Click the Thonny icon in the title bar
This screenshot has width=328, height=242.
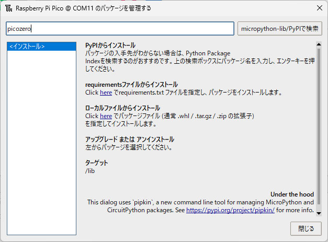(9, 8)
